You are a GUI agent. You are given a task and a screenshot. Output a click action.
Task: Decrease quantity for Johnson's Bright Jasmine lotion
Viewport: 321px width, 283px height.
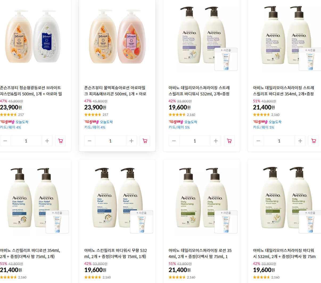(5, 141)
